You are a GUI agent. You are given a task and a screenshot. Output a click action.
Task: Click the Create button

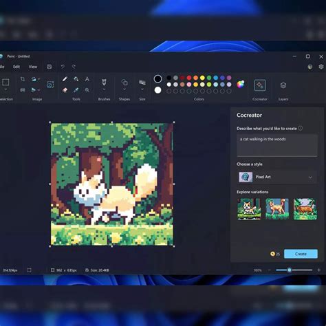click(x=301, y=254)
